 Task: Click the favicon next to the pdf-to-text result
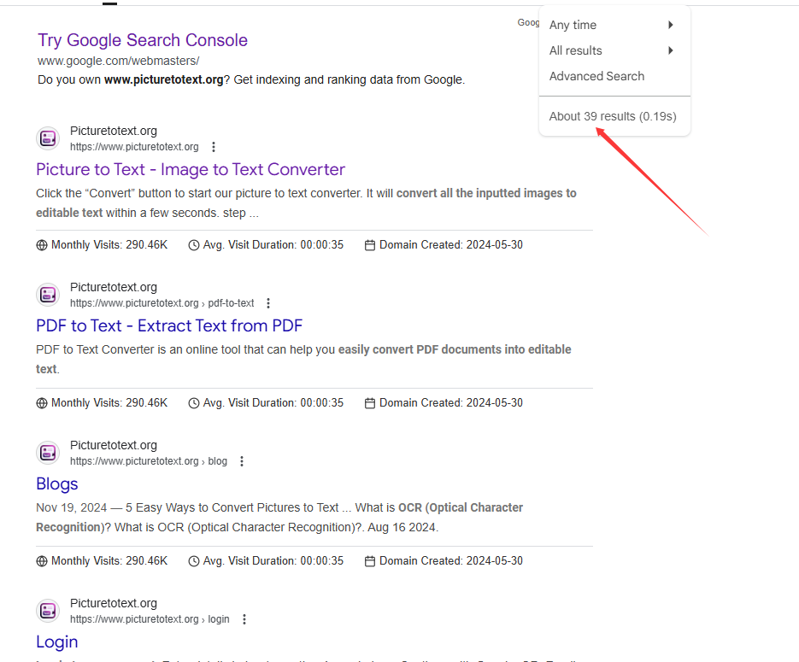tap(49, 295)
